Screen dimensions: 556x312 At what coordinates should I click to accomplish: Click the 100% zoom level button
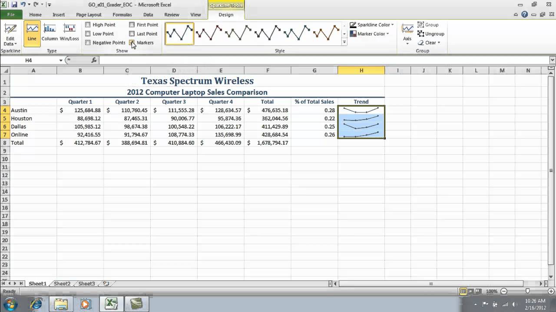[492, 292]
